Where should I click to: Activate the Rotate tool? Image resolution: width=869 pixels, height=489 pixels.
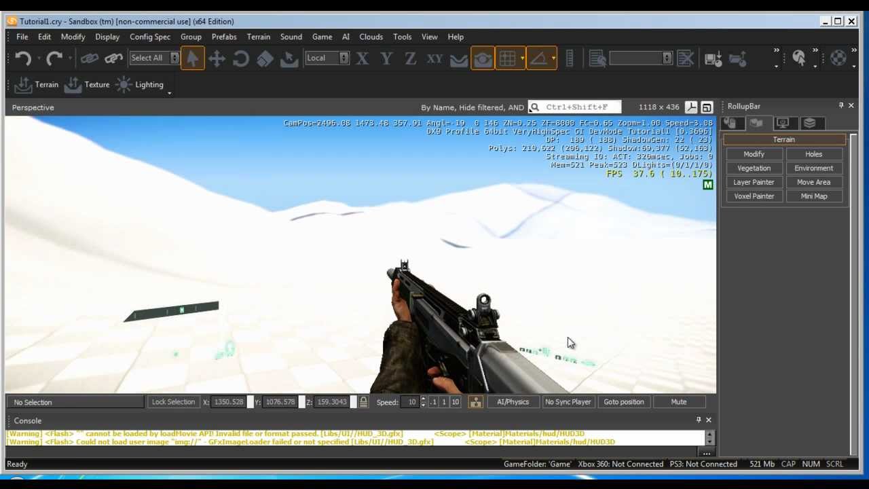click(241, 58)
